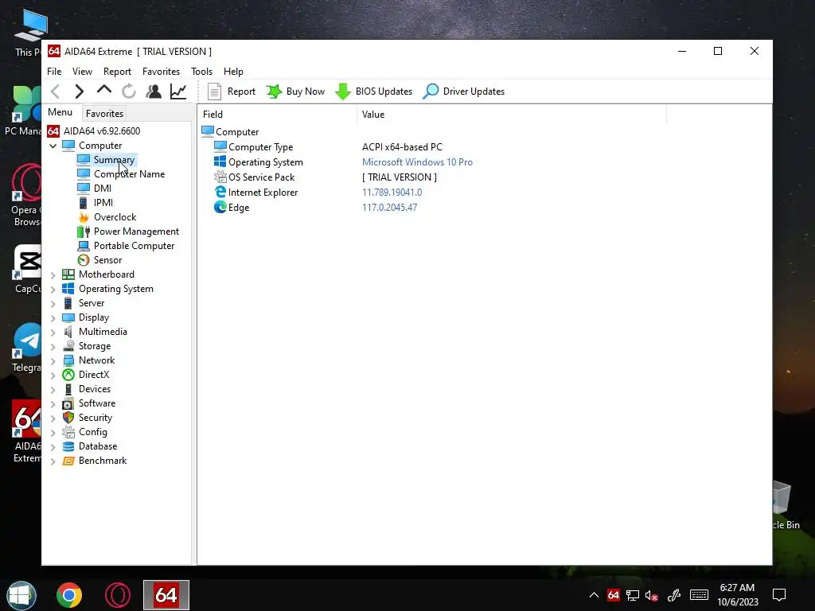
Task: Select Summary in the tree
Action: 114,159
